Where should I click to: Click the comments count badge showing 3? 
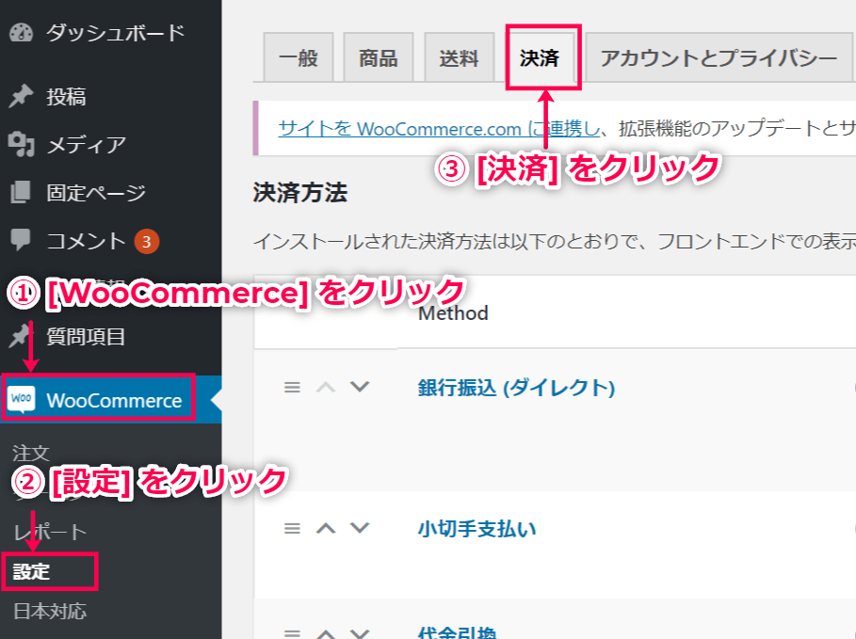[x=146, y=241]
